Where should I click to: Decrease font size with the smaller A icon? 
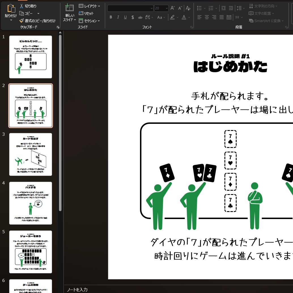(x=180, y=8)
